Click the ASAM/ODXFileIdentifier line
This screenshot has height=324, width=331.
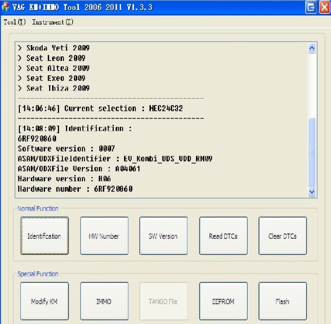click(x=115, y=159)
